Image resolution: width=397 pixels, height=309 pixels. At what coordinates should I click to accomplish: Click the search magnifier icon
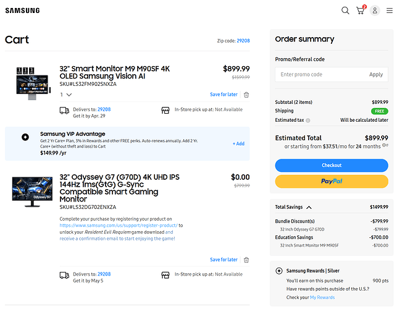tap(345, 11)
